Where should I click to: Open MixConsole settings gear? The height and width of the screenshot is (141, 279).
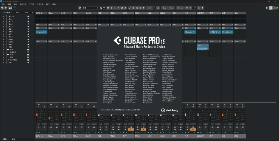266,8
